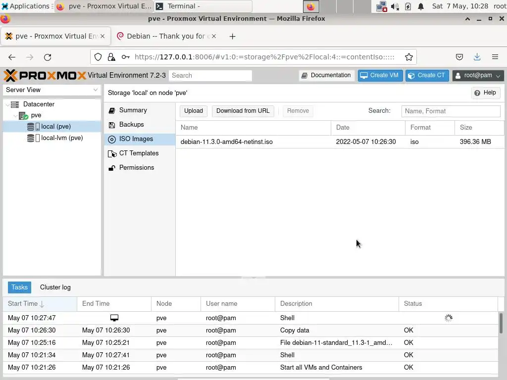Click the ISO Images disc icon
Screen dimensions: 507x380
tap(112, 139)
